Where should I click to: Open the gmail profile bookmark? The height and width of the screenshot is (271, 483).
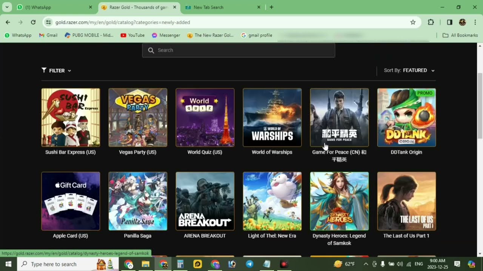click(x=256, y=35)
